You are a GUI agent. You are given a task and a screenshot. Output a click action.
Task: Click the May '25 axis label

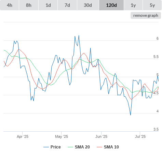[x=62, y=136]
